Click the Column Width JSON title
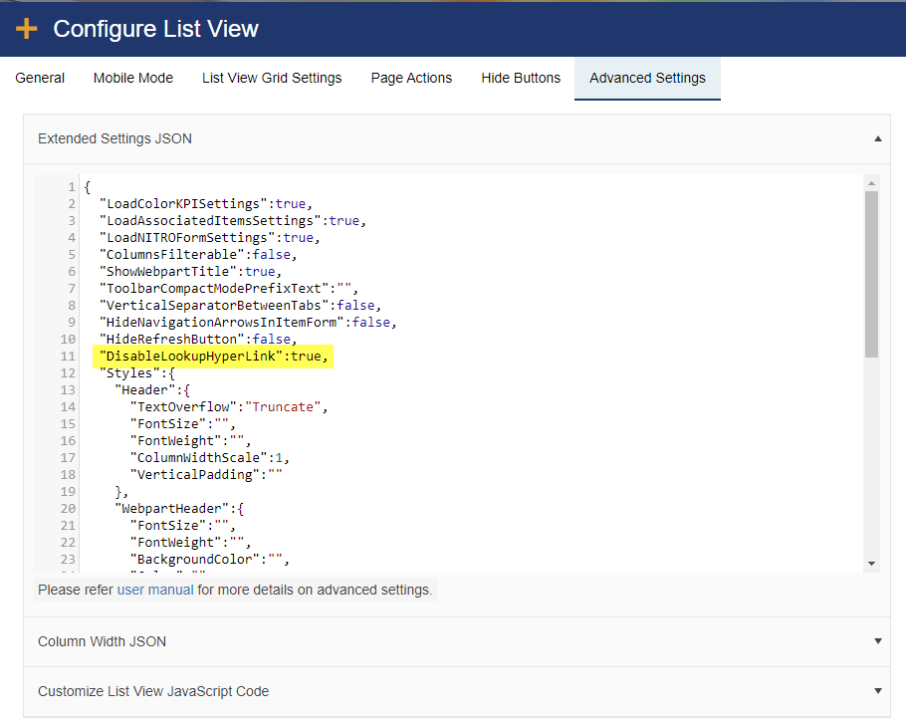 (x=103, y=641)
